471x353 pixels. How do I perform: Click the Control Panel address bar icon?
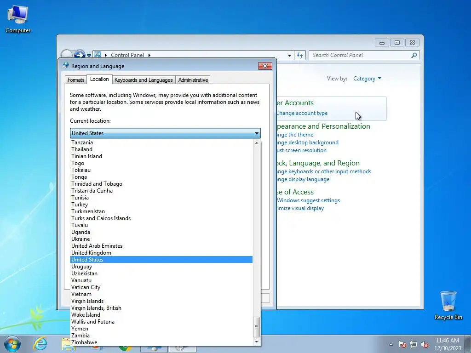[98, 55]
